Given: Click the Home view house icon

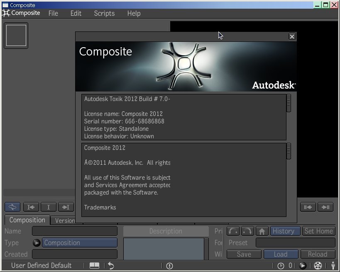Looking at the screenshot, I should point(262,231).
